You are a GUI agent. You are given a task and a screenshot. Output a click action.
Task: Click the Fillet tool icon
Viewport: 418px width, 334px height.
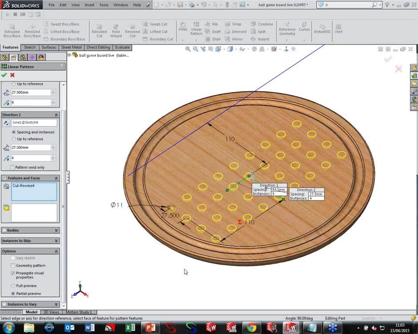[x=183, y=26]
